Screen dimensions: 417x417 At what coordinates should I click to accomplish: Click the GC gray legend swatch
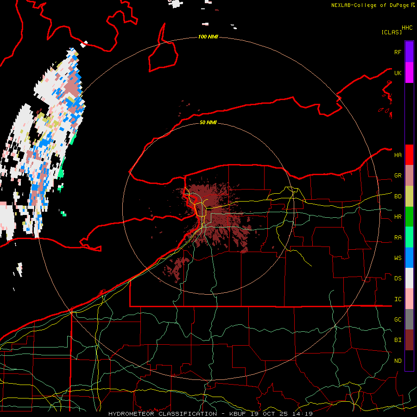coord(409,319)
